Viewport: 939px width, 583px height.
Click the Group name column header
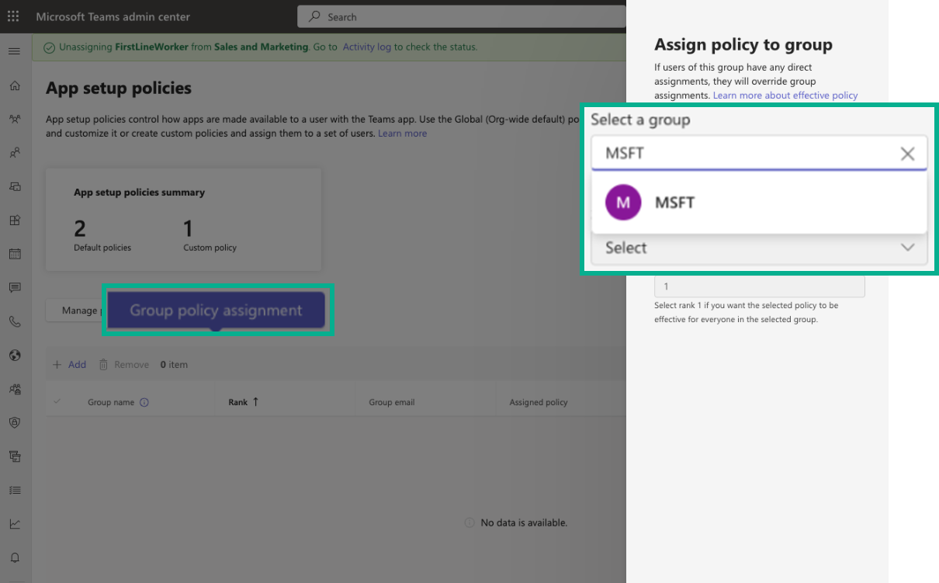[x=111, y=402]
